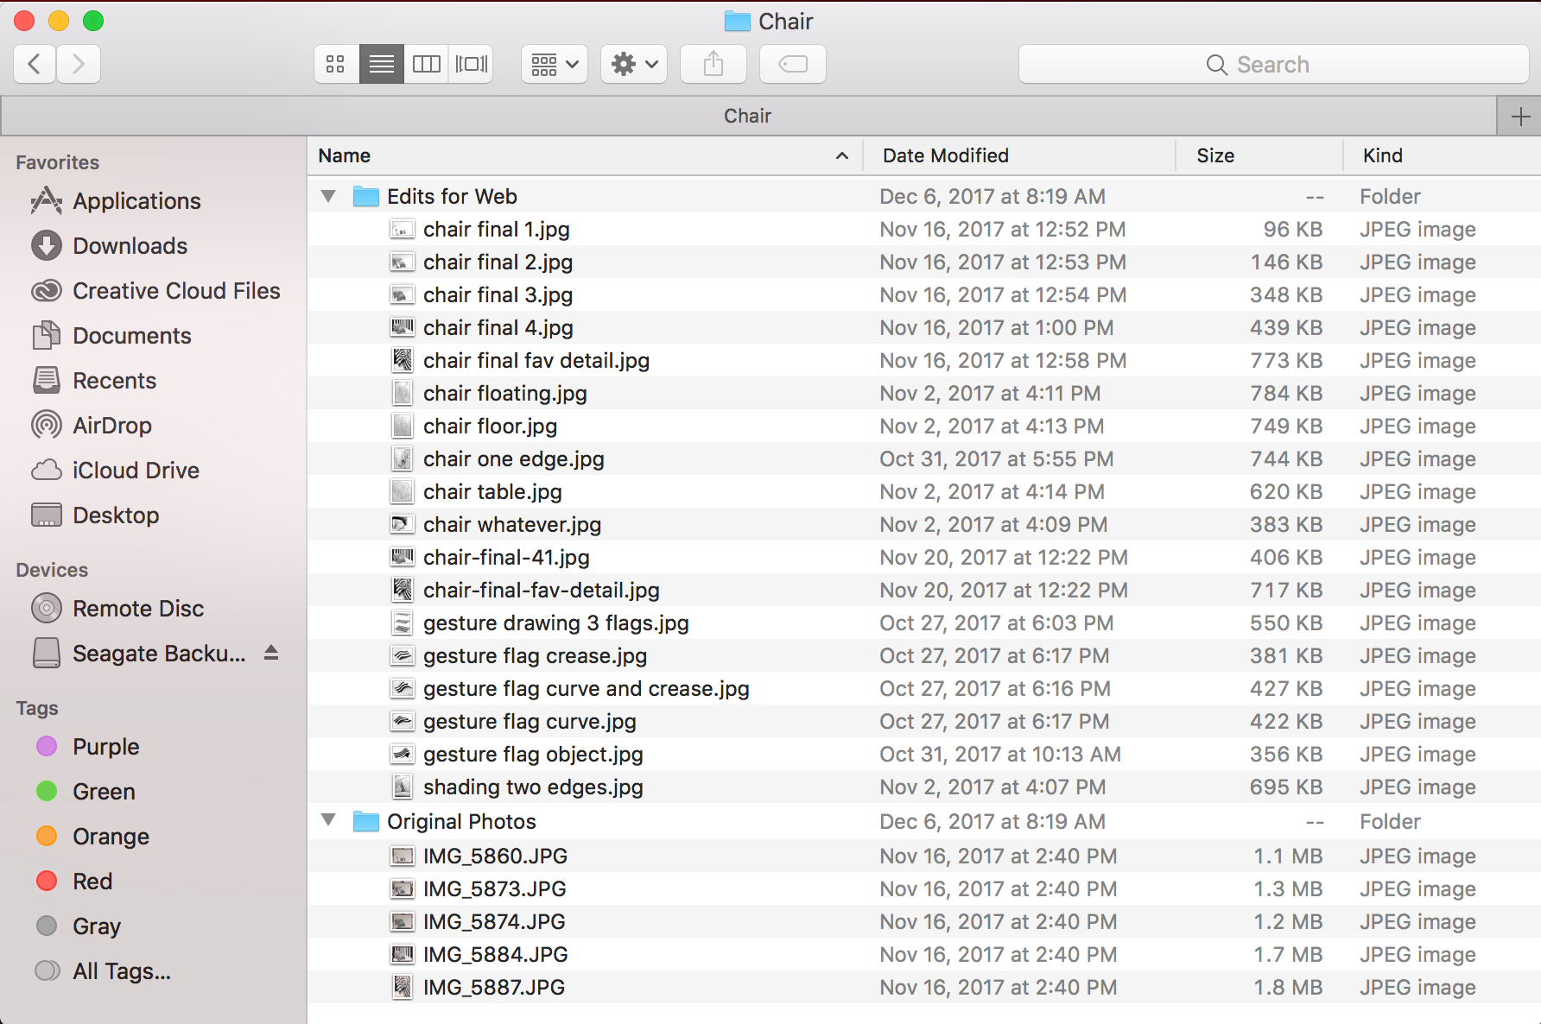Open the Action gear menu
This screenshot has width=1541, height=1024.
click(634, 64)
